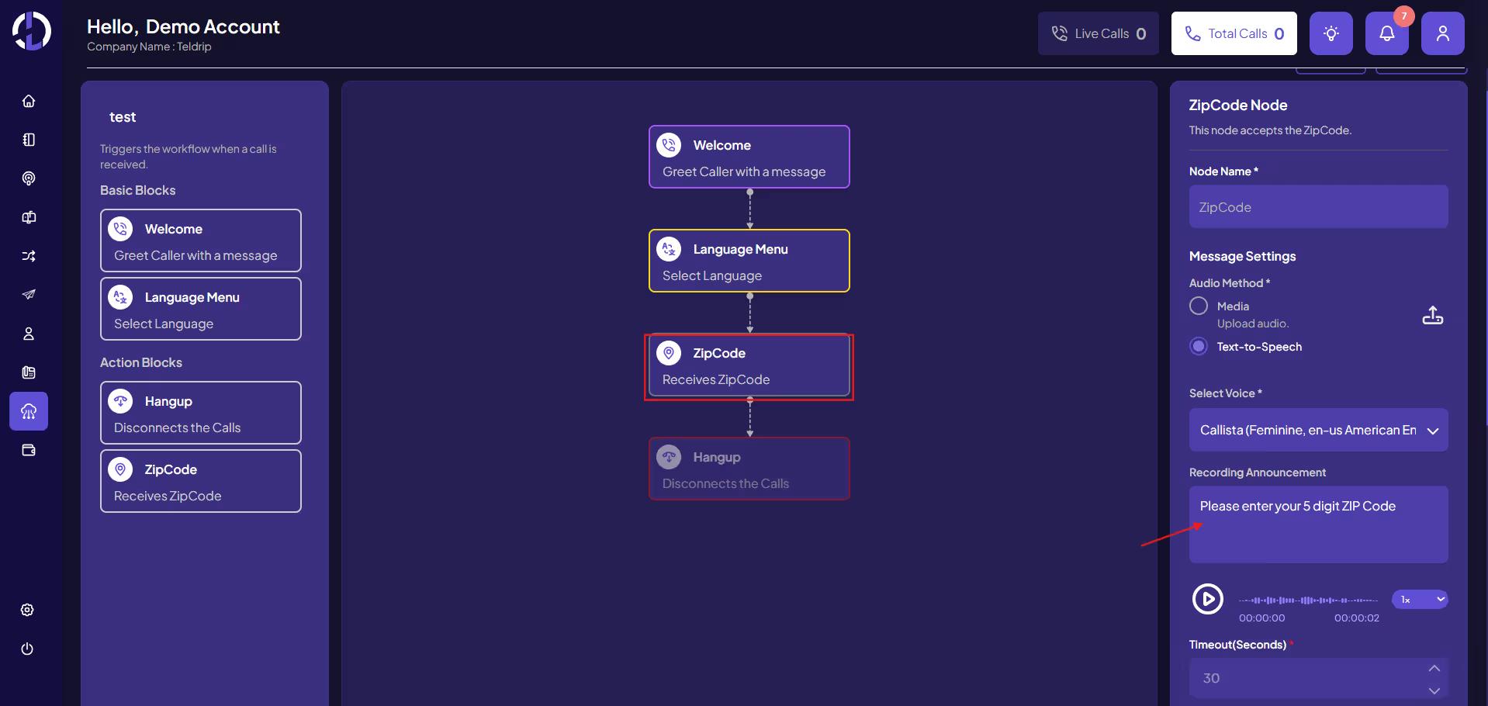Open the wallet icon in sidebar
This screenshot has width=1488, height=706.
click(x=29, y=450)
